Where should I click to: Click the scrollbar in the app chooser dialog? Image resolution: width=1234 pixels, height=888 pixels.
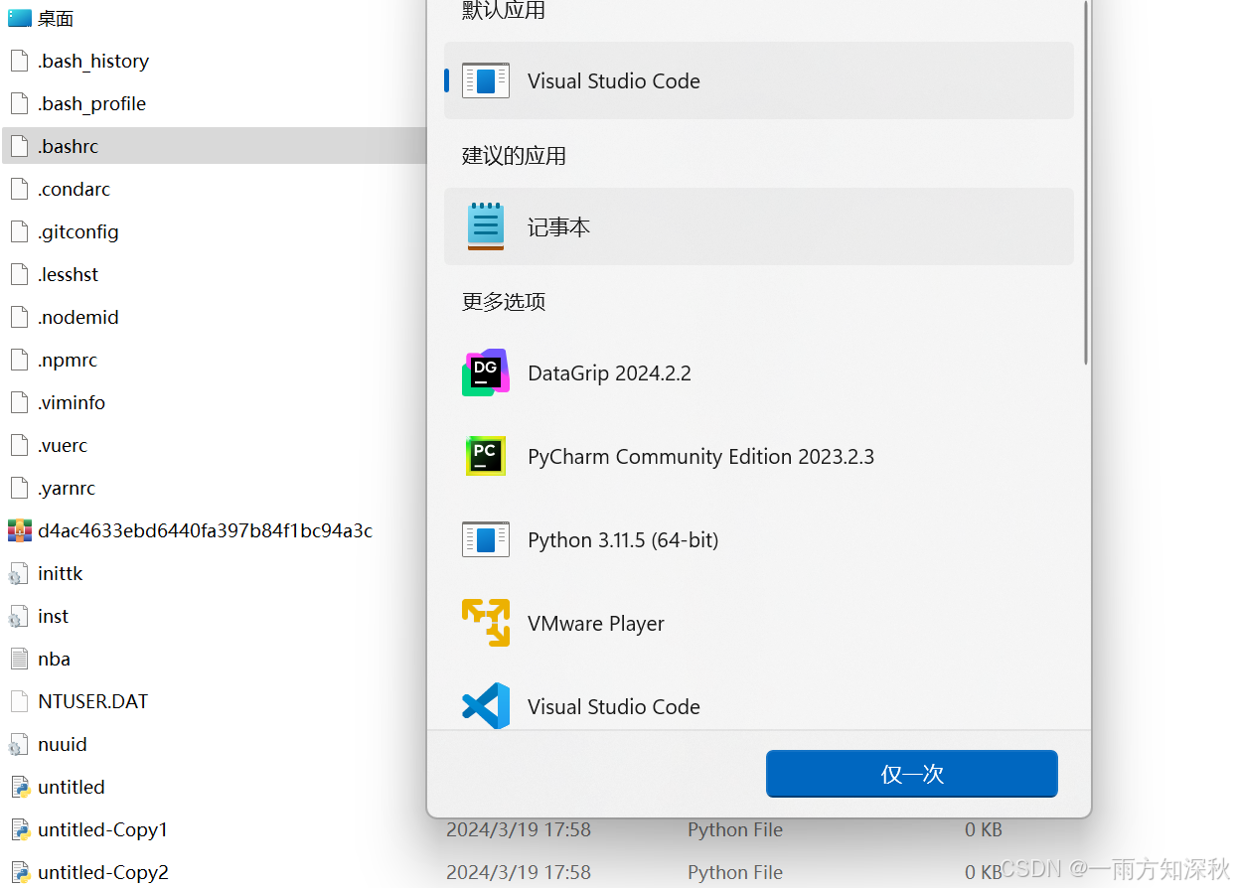coord(1086,184)
